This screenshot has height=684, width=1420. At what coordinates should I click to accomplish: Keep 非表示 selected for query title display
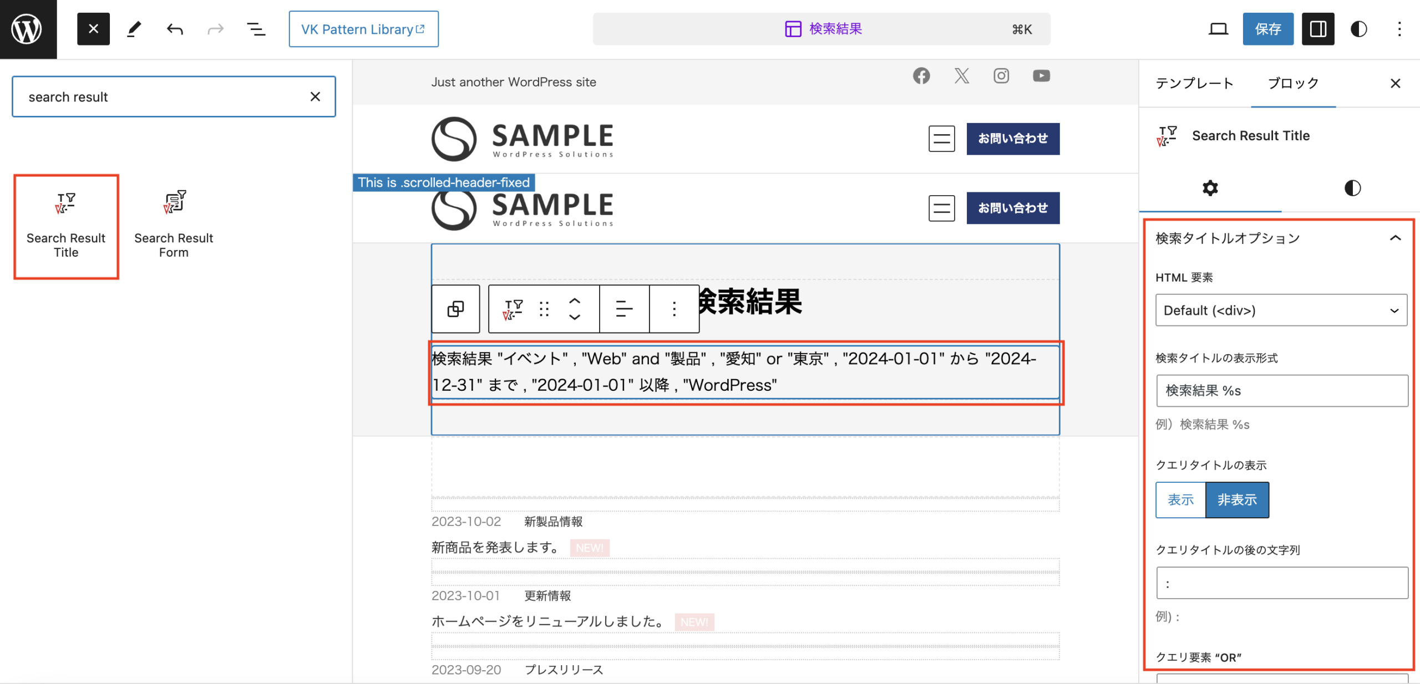coord(1237,499)
